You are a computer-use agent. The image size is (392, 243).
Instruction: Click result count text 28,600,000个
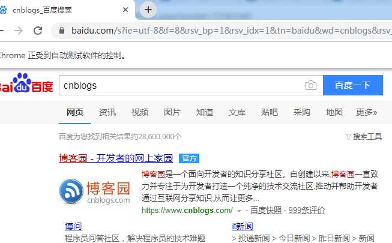point(160,137)
